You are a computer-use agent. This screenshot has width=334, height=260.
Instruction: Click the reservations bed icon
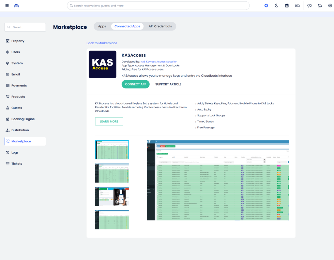pos(297,6)
